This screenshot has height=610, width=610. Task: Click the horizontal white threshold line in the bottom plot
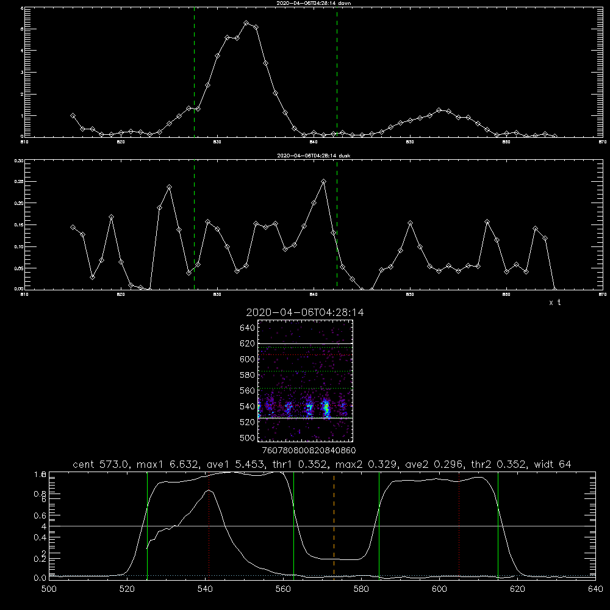pyautogui.click(x=322, y=526)
